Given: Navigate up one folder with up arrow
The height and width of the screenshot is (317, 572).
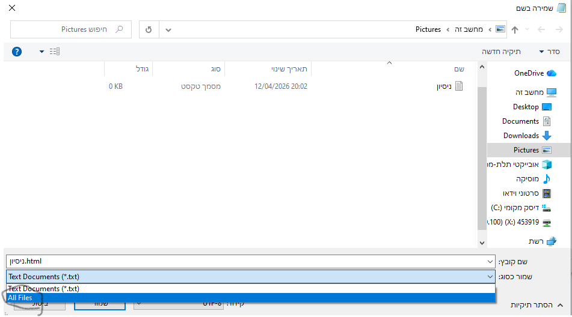Looking at the screenshot, I should [x=515, y=29].
